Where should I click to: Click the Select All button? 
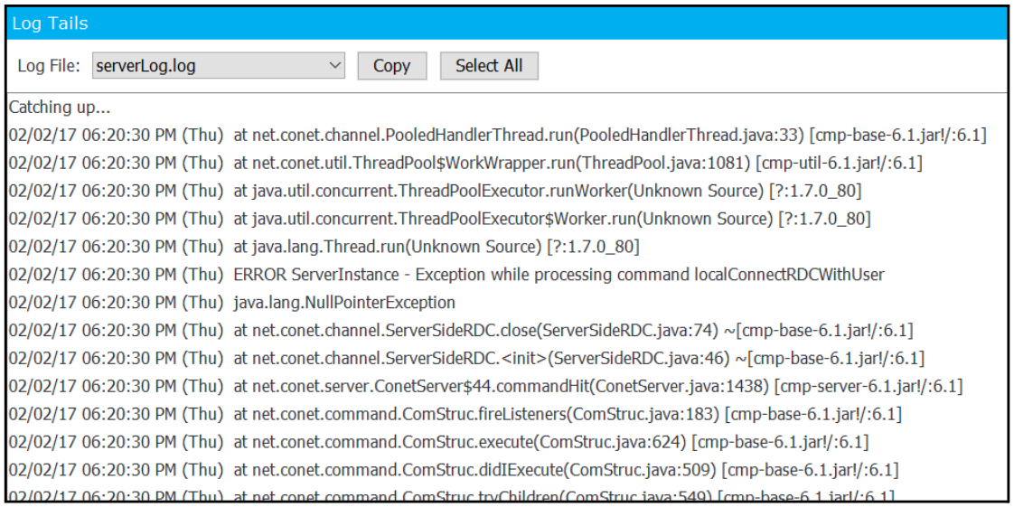tap(489, 65)
